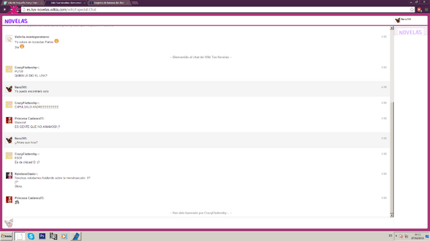Click the chat vertical scrollbar thumb
This screenshot has height=241, width=430.
click(392, 157)
